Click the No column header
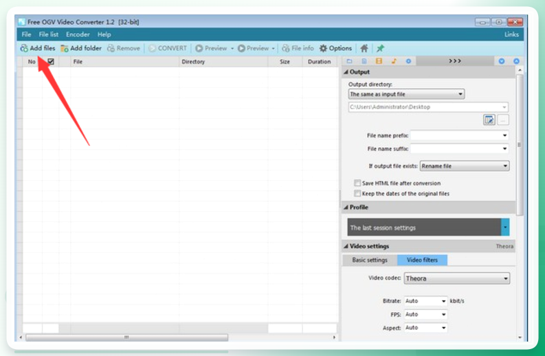This screenshot has width=545, height=356. 32,62
